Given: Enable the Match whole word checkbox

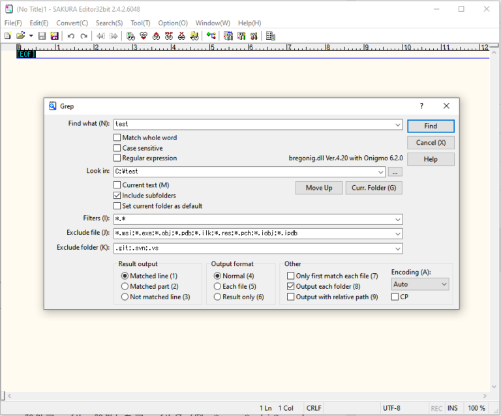Looking at the screenshot, I should pyautogui.click(x=117, y=138).
